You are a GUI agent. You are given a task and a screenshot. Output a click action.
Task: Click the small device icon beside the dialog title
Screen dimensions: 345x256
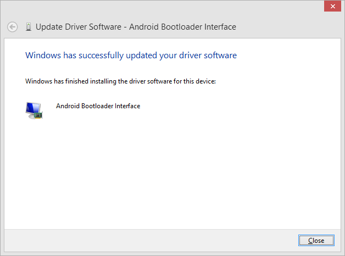(28, 27)
